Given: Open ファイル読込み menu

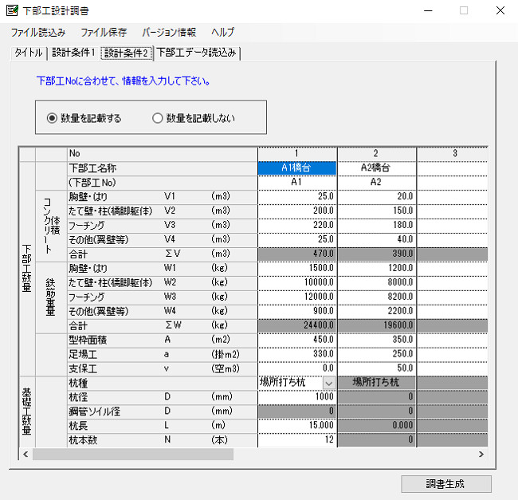Looking at the screenshot, I should [38, 33].
